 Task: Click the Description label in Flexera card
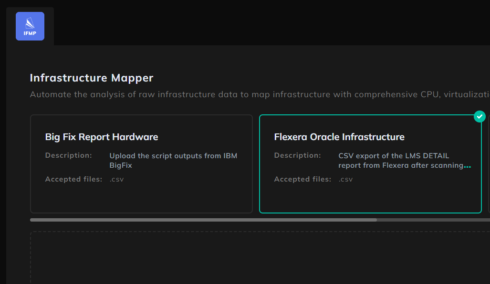(x=298, y=155)
